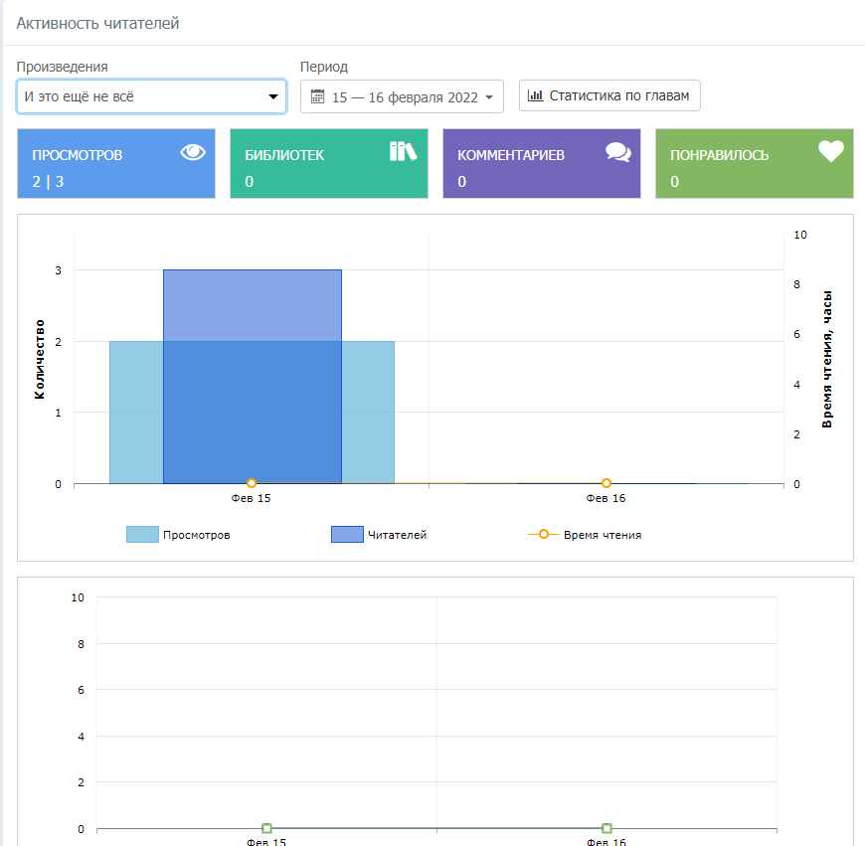Open the Произведения dropdown list
Screen dimensions: 865x846
pos(151,96)
